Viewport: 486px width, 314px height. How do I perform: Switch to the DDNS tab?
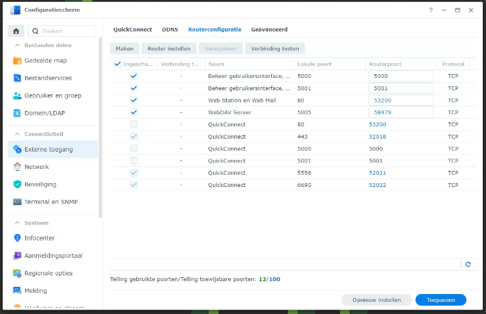[170, 30]
